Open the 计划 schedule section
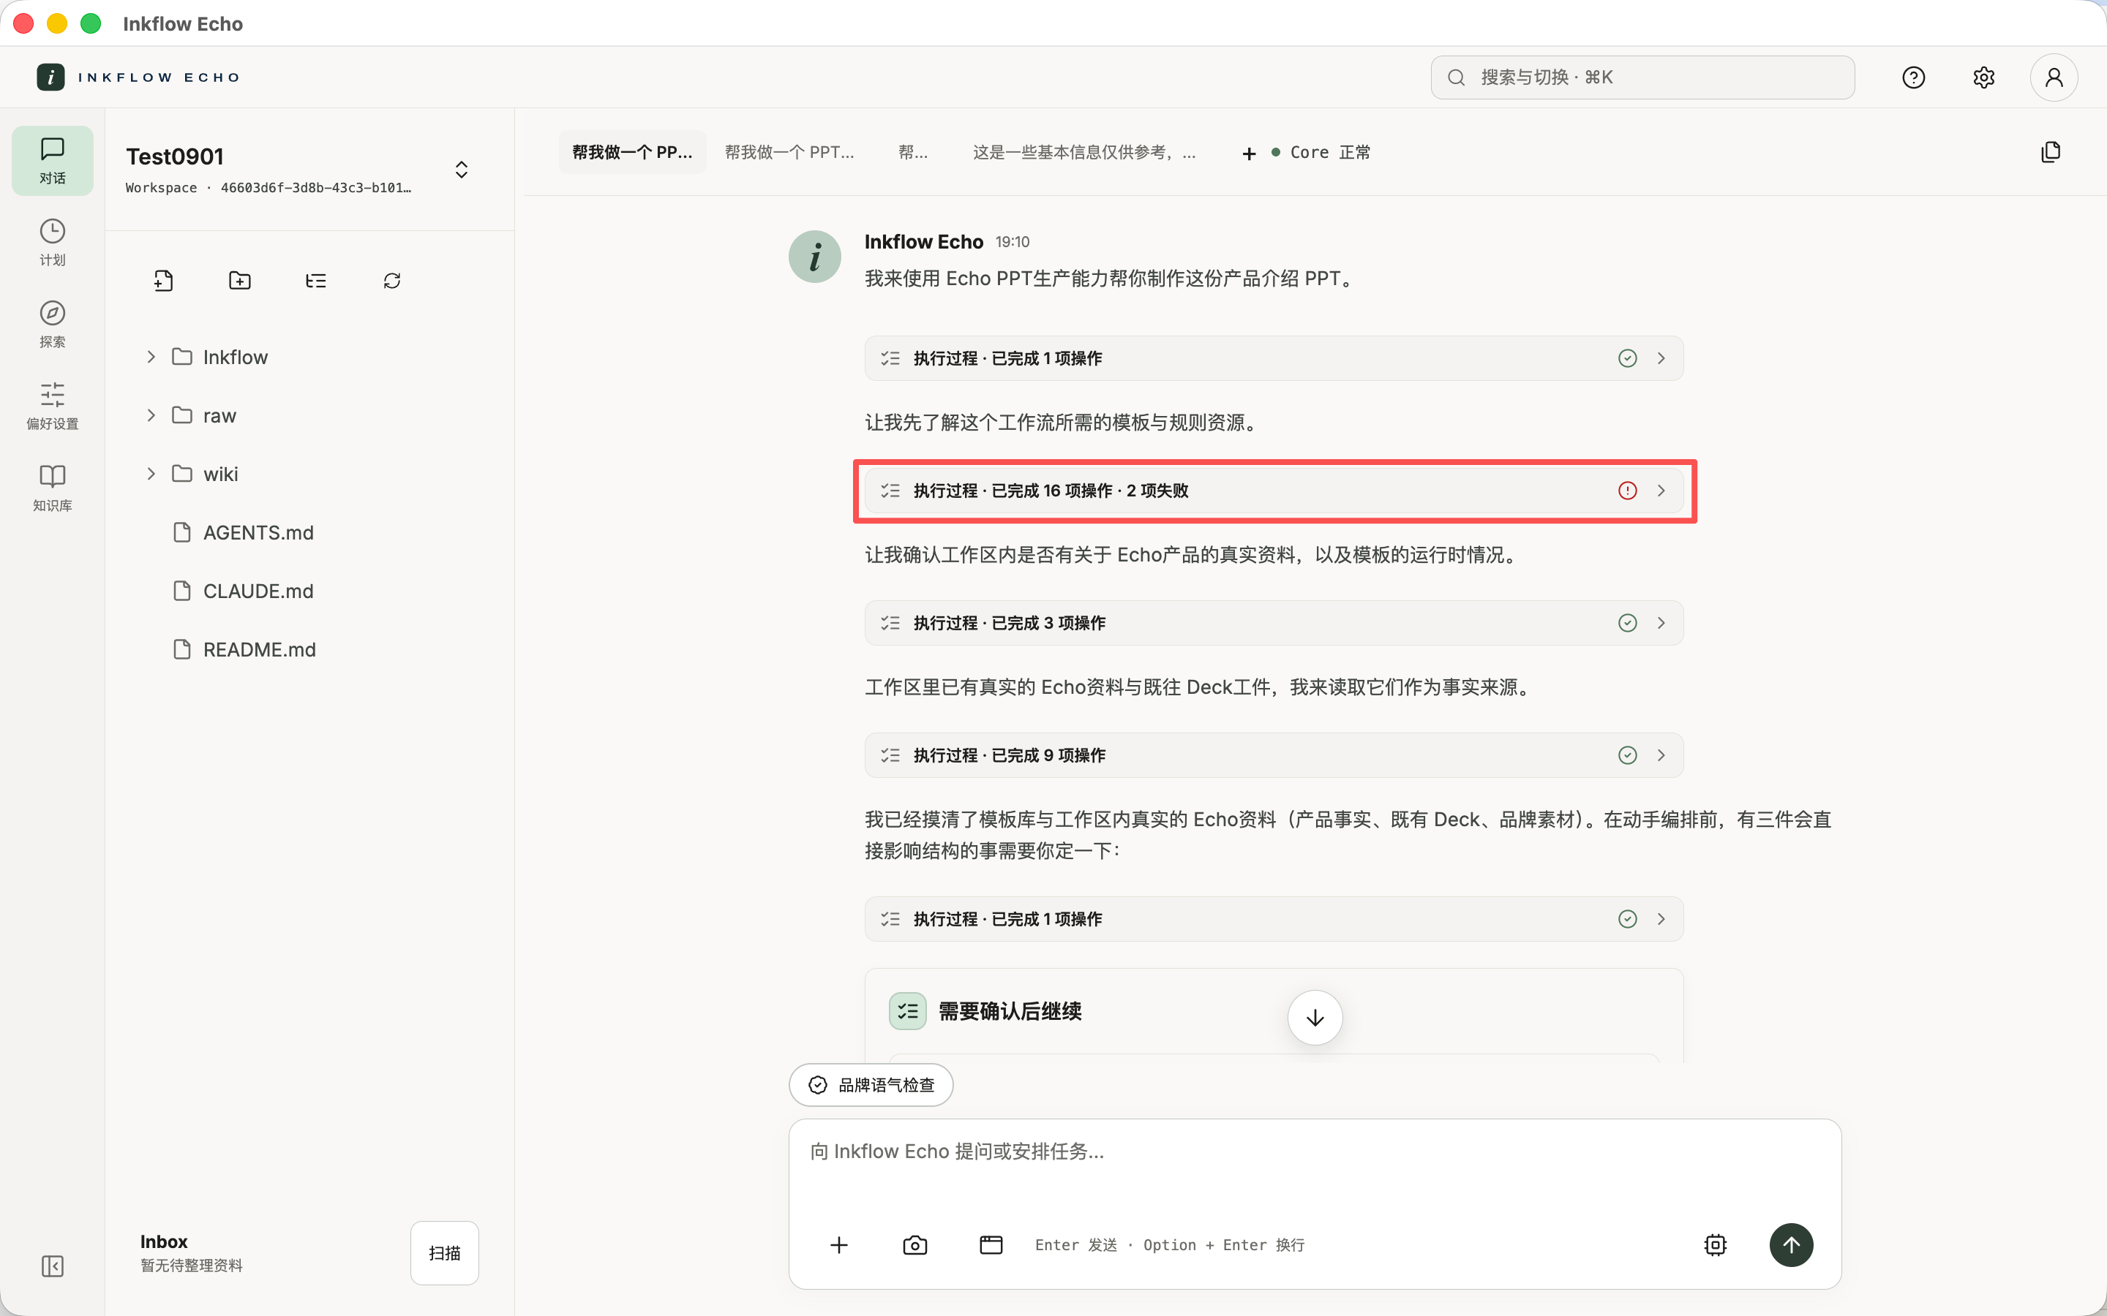Image resolution: width=2107 pixels, height=1316 pixels. coord(52,242)
